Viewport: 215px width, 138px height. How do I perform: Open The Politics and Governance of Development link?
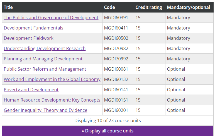pos(51,18)
